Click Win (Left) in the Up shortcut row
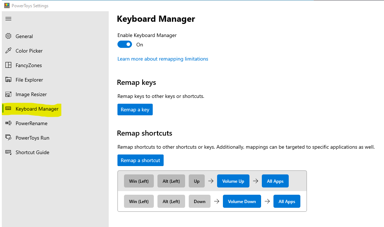 139,181
